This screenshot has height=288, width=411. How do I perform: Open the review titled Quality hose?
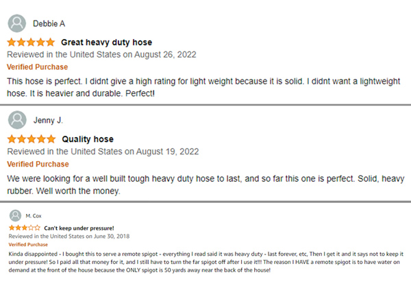point(88,139)
